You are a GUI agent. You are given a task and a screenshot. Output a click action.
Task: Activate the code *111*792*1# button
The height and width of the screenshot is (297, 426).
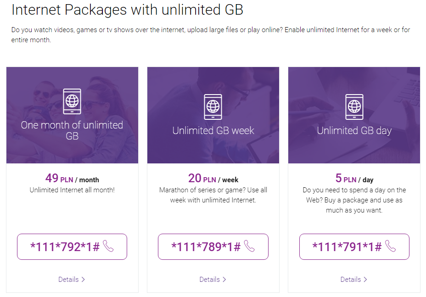pos(72,247)
